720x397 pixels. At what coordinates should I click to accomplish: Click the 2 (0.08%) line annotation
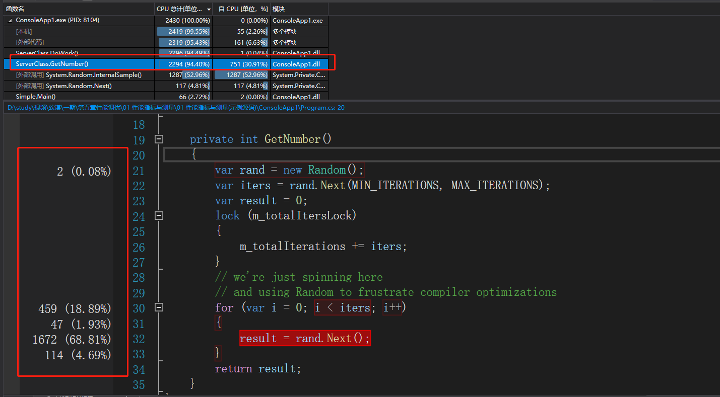[x=84, y=172]
